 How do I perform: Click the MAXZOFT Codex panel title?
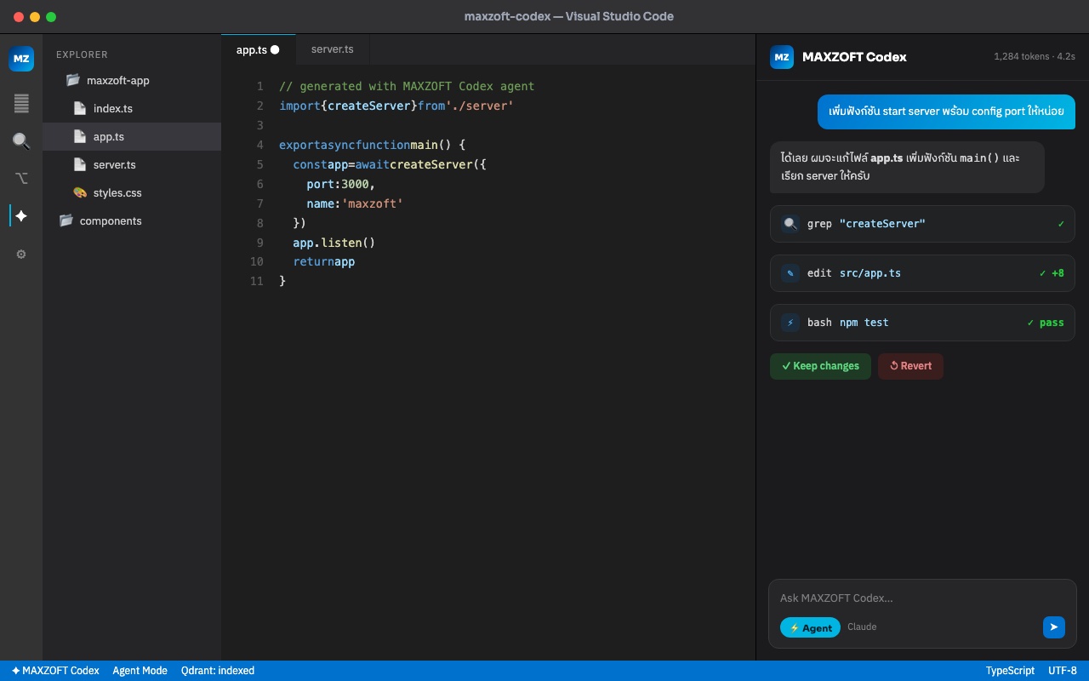pyautogui.click(x=854, y=57)
